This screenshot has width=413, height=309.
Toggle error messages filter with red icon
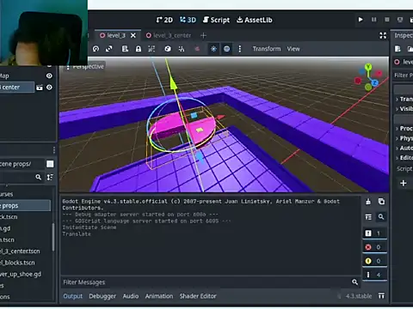pyautogui.click(x=374, y=247)
